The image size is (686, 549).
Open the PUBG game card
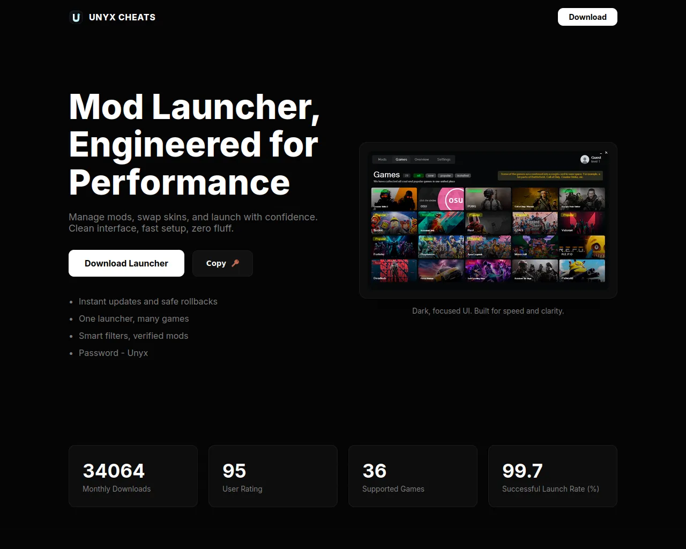(488, 199)
